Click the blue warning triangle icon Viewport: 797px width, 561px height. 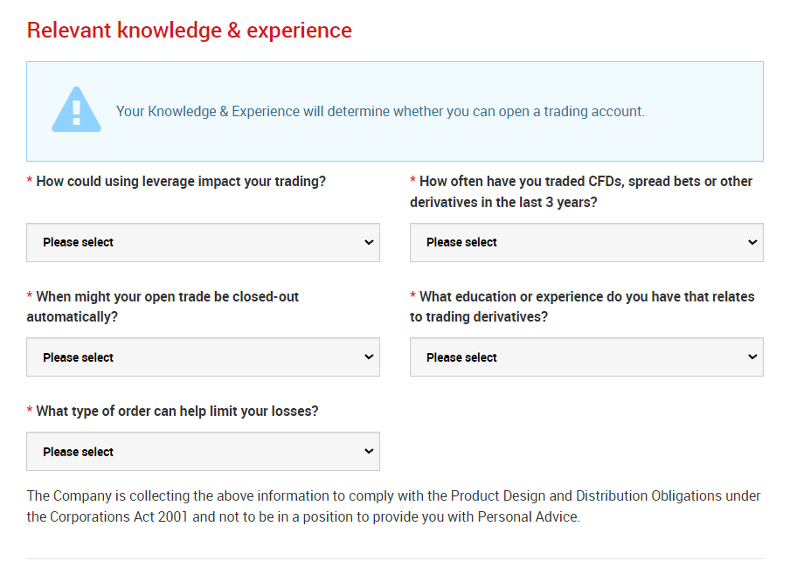[x=76, y=109]
